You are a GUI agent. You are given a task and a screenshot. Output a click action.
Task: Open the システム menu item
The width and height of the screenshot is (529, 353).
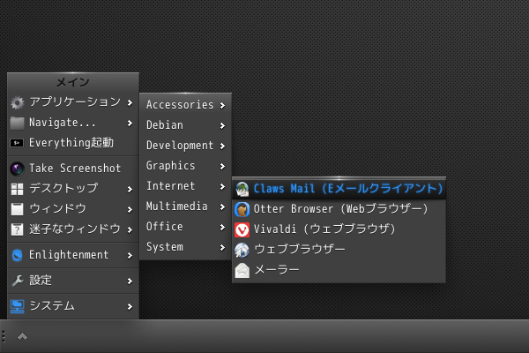click(x=73, y=306)
